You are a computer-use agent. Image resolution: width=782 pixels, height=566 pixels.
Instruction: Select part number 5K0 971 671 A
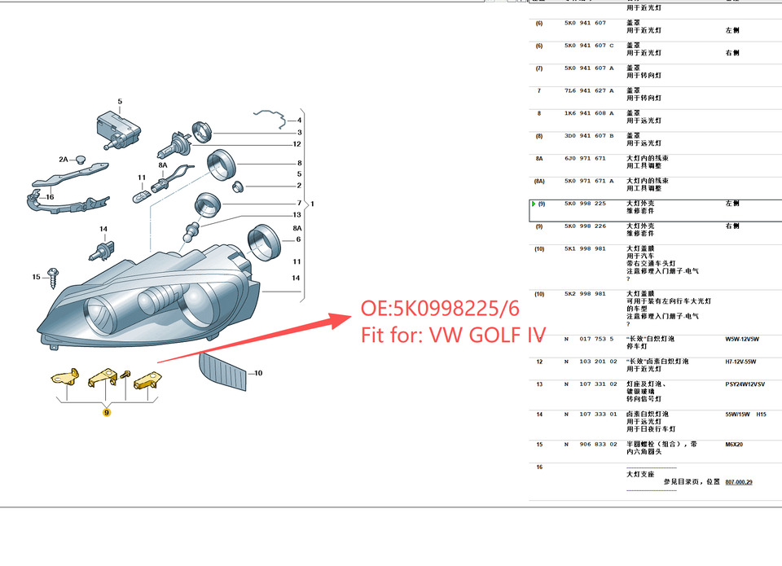coord(589,181)
